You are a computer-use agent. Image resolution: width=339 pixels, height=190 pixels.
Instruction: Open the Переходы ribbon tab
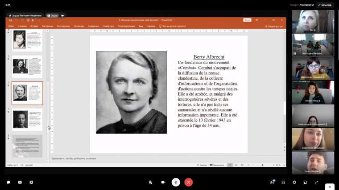click(x=79, y=26)
